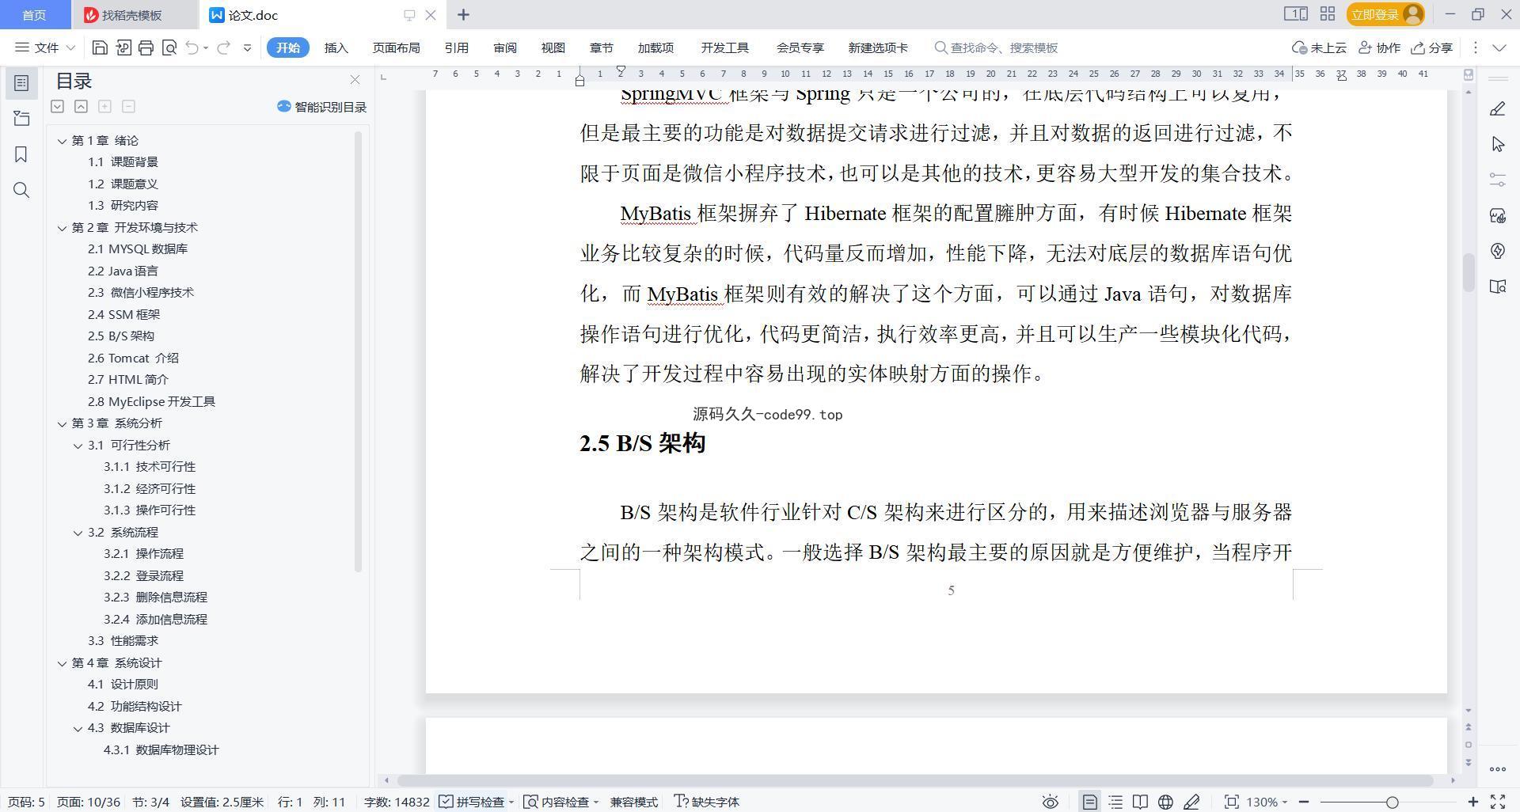Close the 目录 navigation pane
The width and height of the screenshot is (1520, 812).
point(355,80)
